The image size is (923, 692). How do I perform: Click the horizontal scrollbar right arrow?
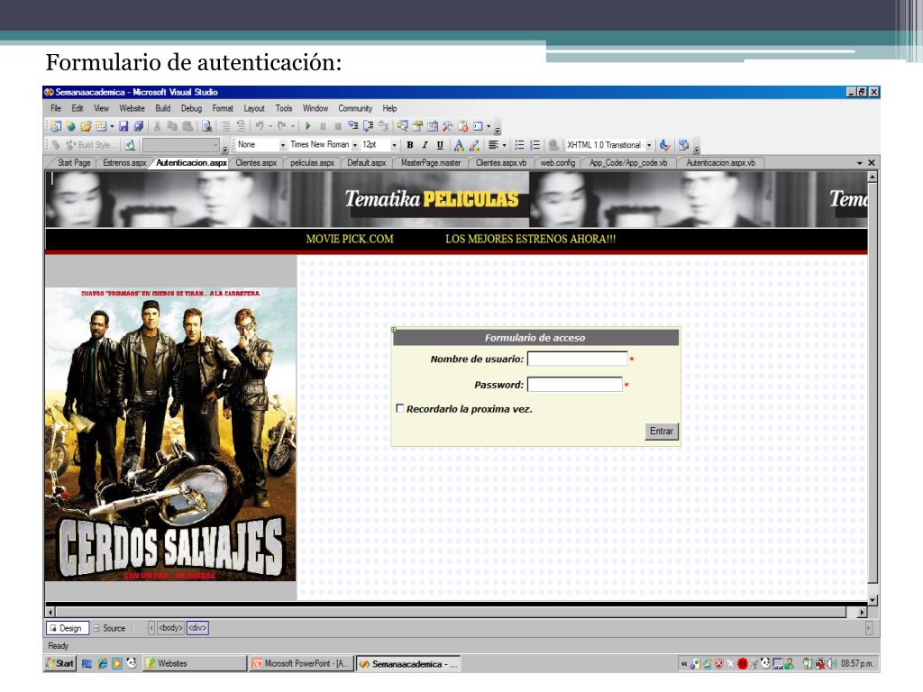(862, 613)
